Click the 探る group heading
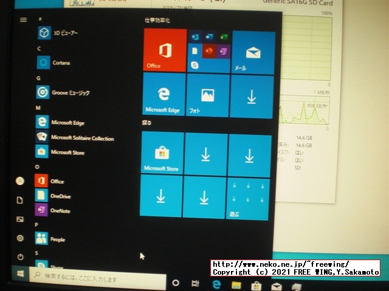389x291 pixels. pos(146,122)
